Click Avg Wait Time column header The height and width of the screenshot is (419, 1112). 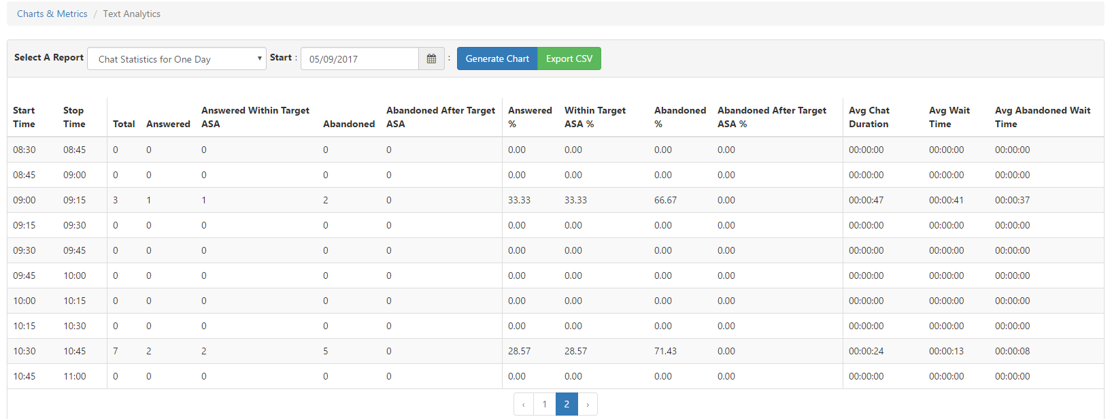click(x=949, y=117)
